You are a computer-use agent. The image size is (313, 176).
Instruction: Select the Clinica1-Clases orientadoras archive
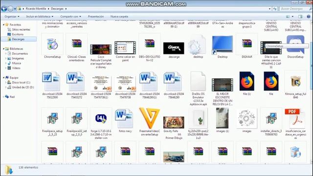point(77,44)
